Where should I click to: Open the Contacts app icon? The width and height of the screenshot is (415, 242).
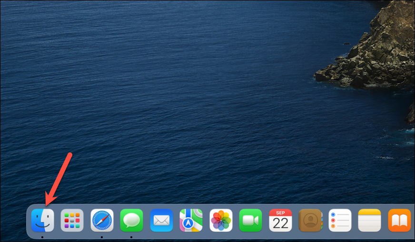click(x=310, y=220)
